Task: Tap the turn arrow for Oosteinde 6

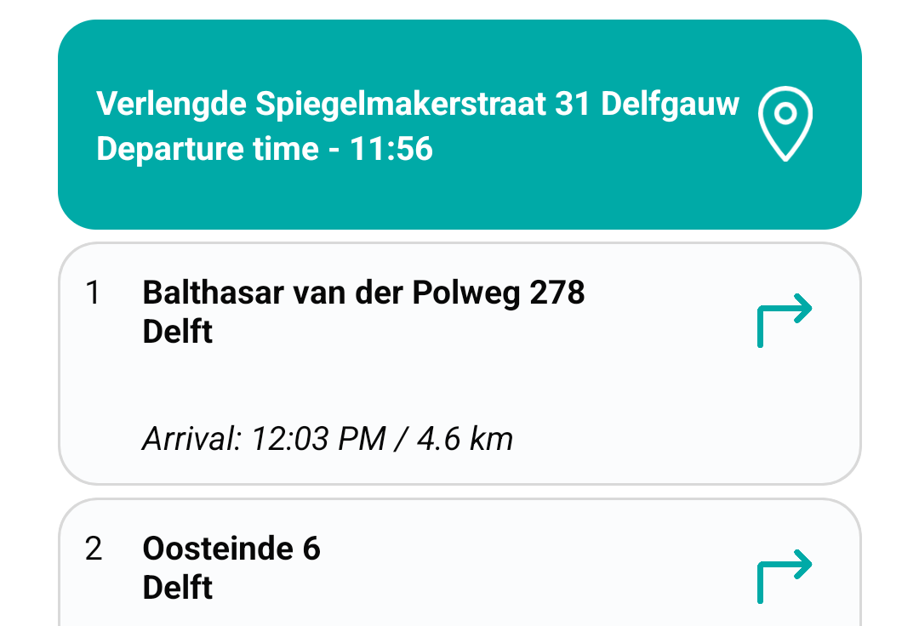Action: [x=785, y=576]
